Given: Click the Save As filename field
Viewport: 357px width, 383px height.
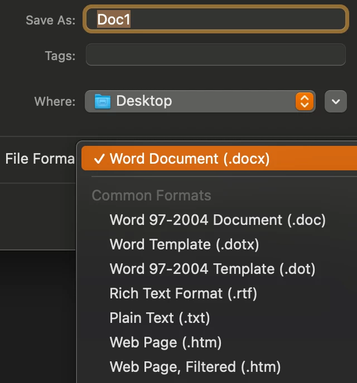Looking at the screenshot, I should coord(216,19).
